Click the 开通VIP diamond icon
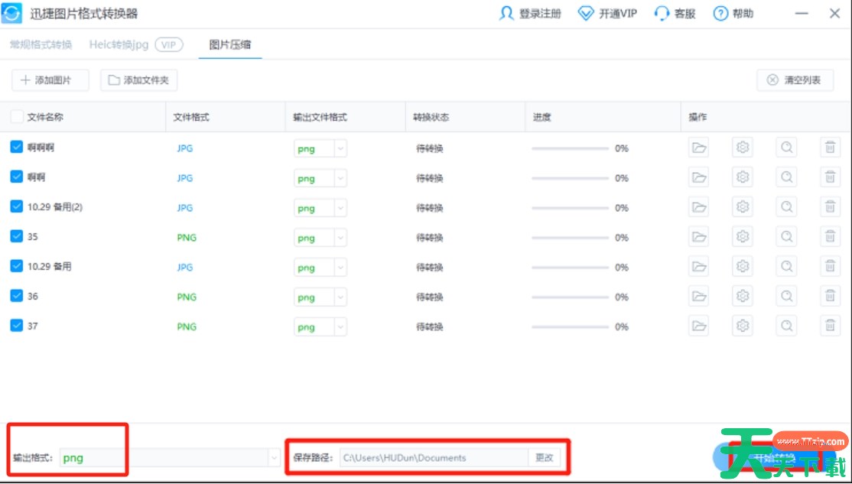Image resolution: width=852 pixels, height=484 pixels. click(586, 13)
